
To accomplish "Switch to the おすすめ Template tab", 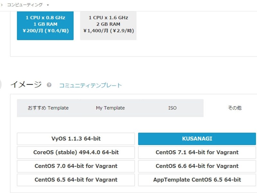I will pos(48,108).
